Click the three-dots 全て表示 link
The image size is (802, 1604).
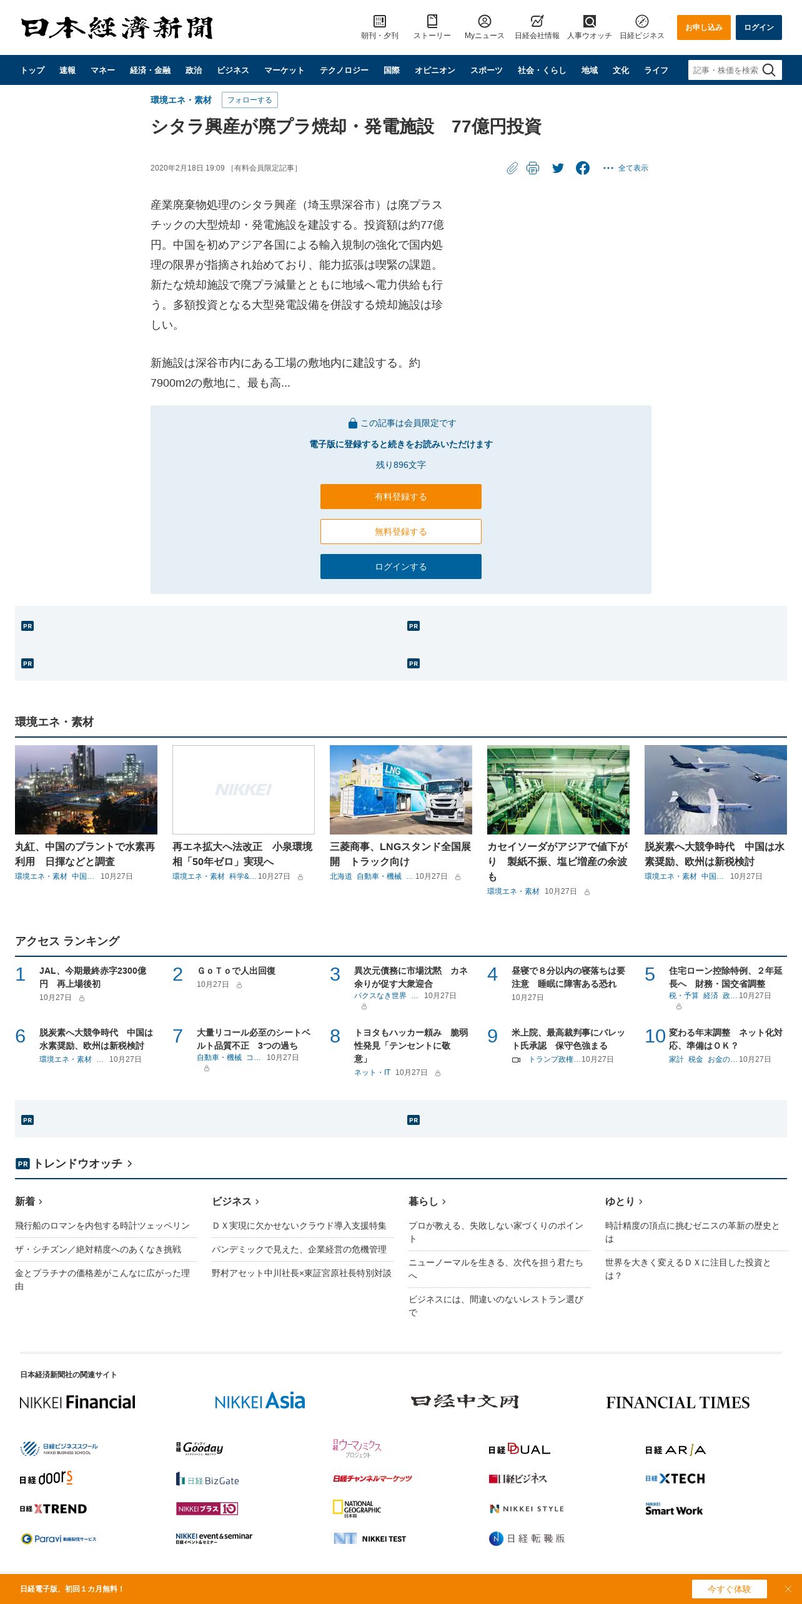(x=625, y=168)
